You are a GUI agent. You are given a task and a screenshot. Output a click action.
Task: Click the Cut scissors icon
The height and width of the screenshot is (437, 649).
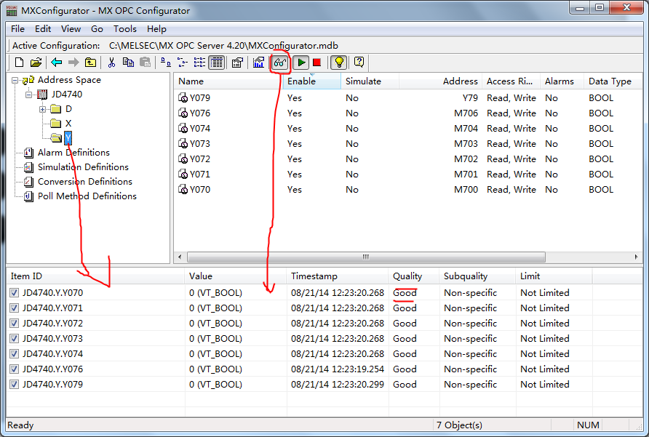pyautogui.click(x=112, y=63)
